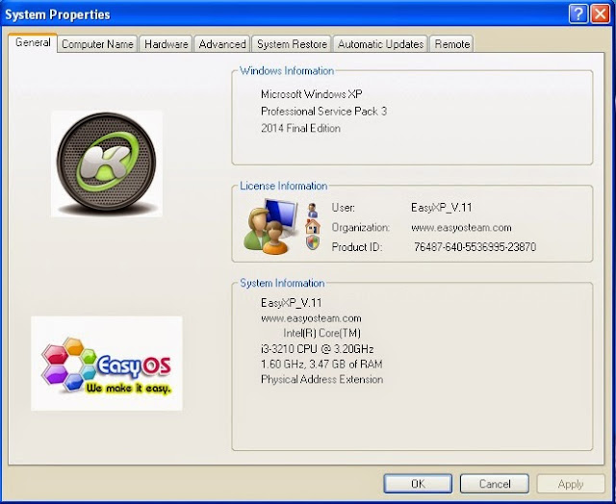Click the 'Intel(R) Core(TM)' line
This screenshot has height=504, width=616.
pos(321,333)
